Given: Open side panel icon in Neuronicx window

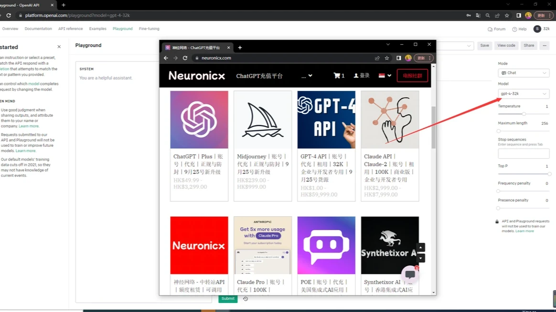Looking at the screenshot, I should pyautogui.click(x=398, y=58).
